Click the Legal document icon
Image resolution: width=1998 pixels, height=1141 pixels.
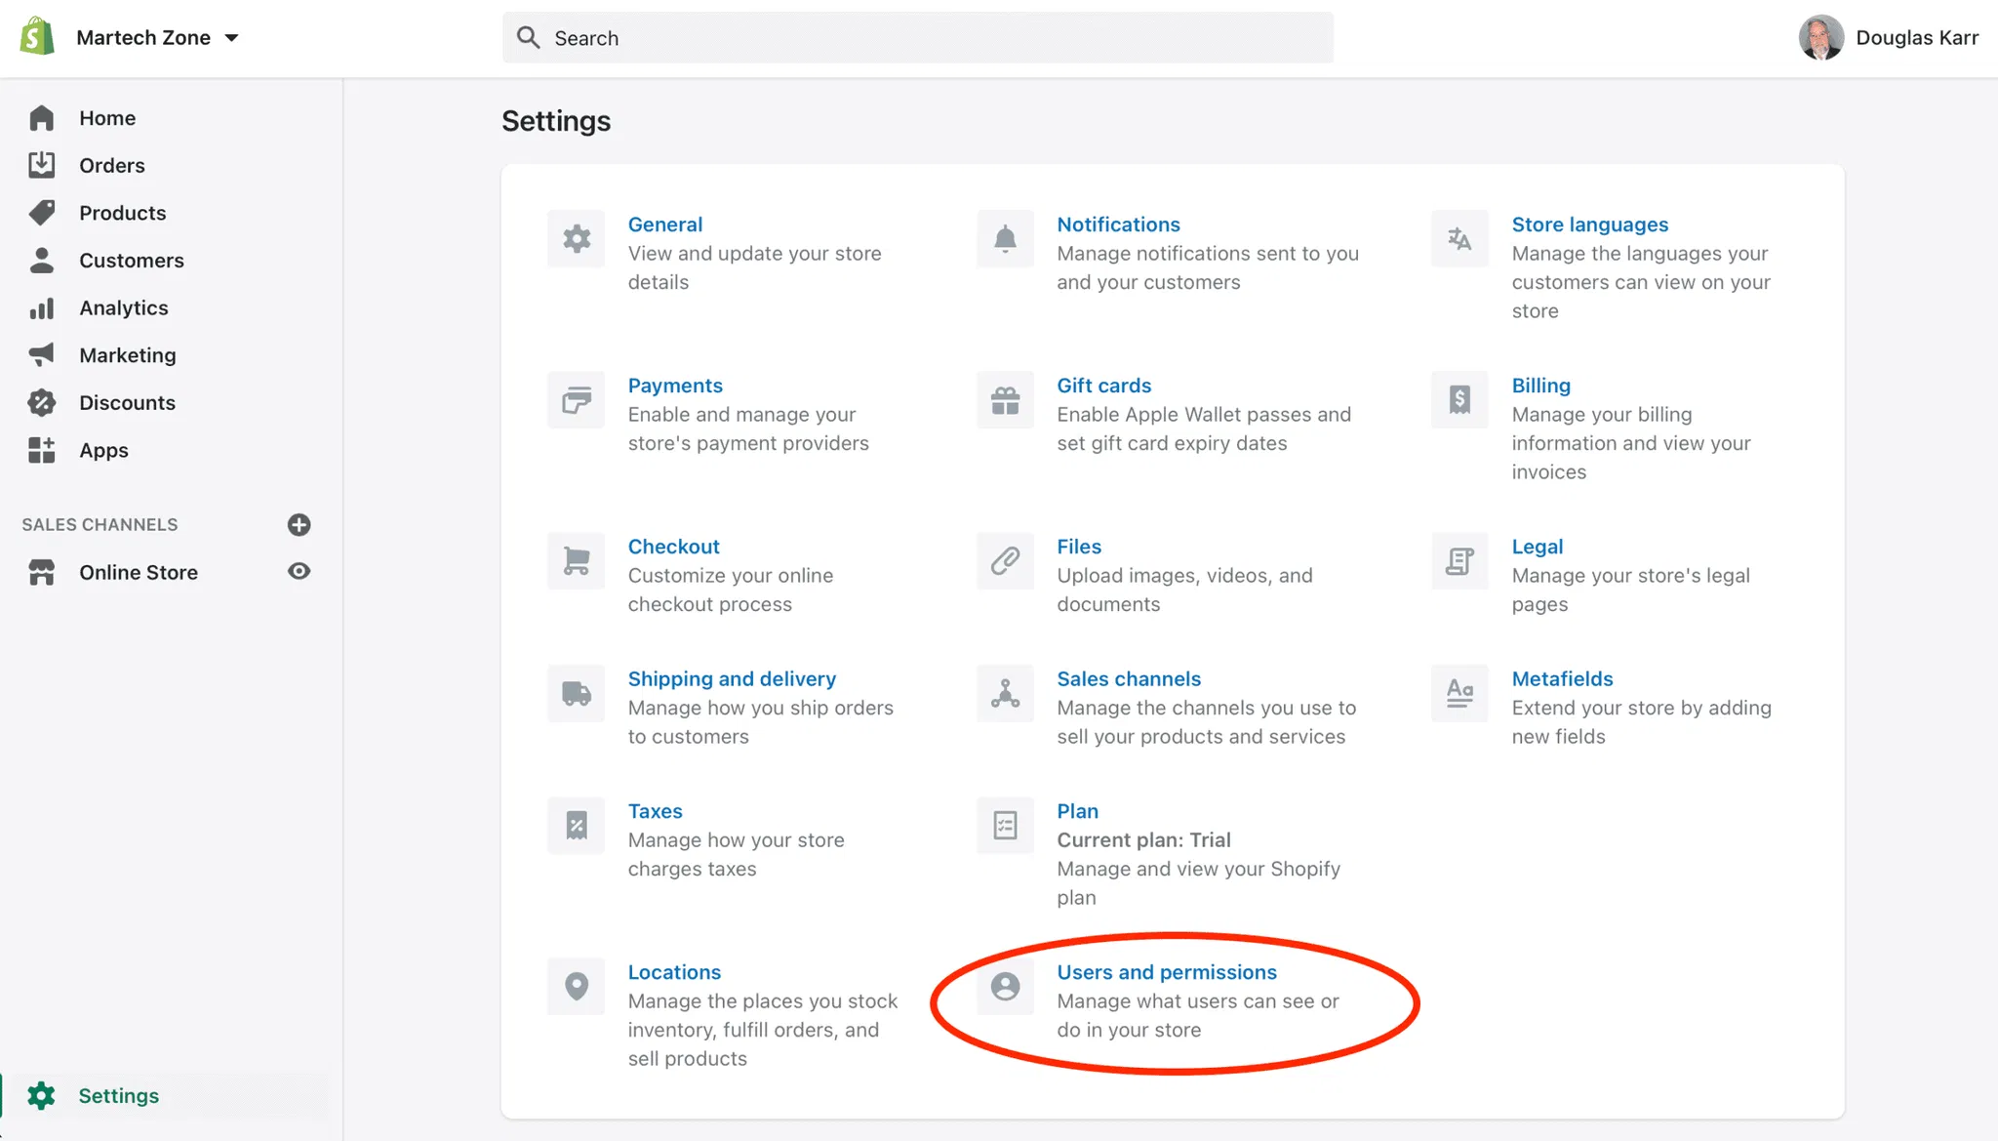point(1459,561)
